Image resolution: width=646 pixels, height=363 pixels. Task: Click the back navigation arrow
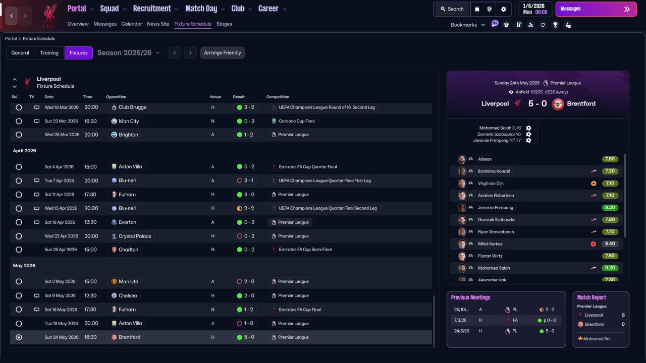pyautogui.click(x=11, y=16)
